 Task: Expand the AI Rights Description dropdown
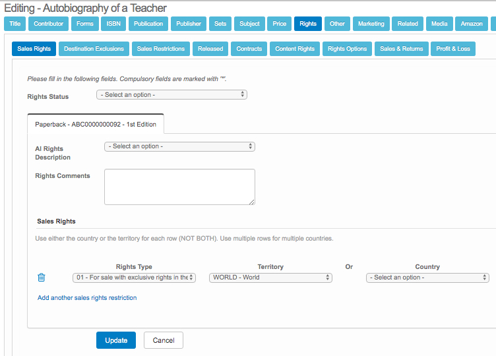[179, 146]
